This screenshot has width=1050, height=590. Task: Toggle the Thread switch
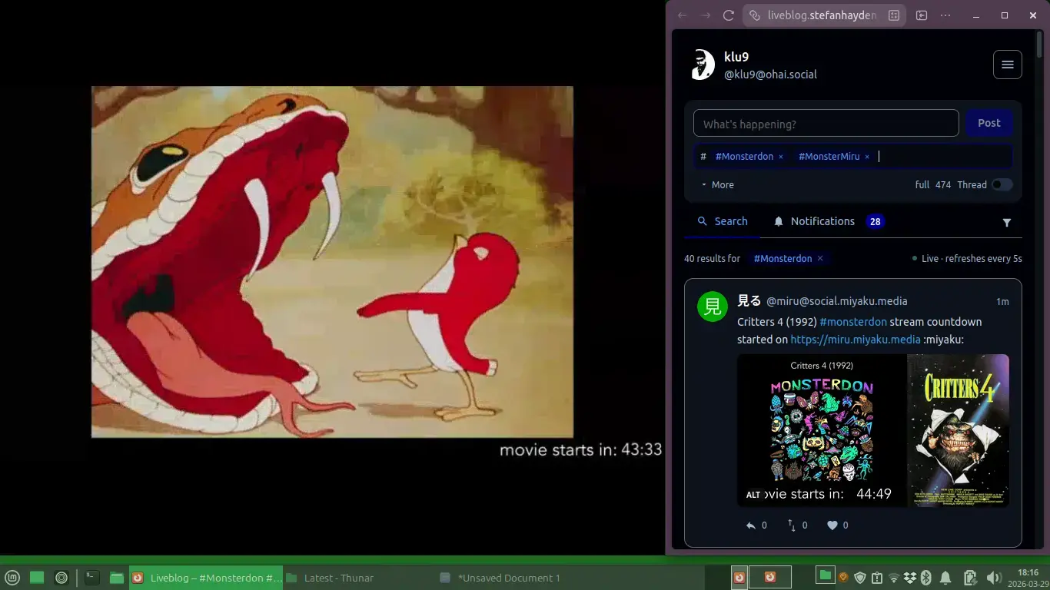coord(1002,184)
